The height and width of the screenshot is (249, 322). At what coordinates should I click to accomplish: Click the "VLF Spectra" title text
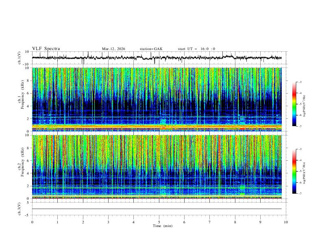pos(46,49)
